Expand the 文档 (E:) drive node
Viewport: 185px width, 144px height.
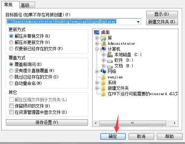pos(103,66)
